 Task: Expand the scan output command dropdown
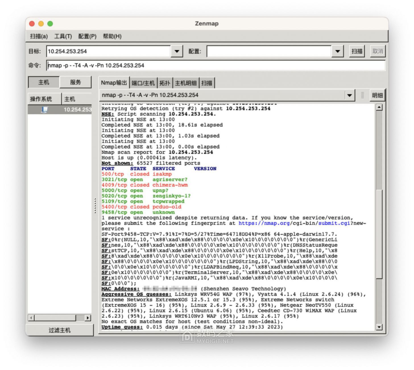(x=349, y=95)
